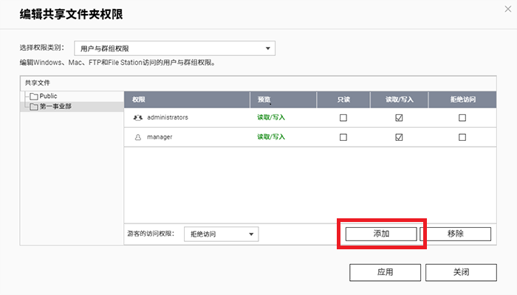Click the 移除 (Remove) button

pos(456,234)
